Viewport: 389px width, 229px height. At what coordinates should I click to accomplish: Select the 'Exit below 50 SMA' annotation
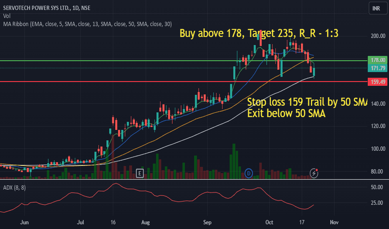(286, 113)
